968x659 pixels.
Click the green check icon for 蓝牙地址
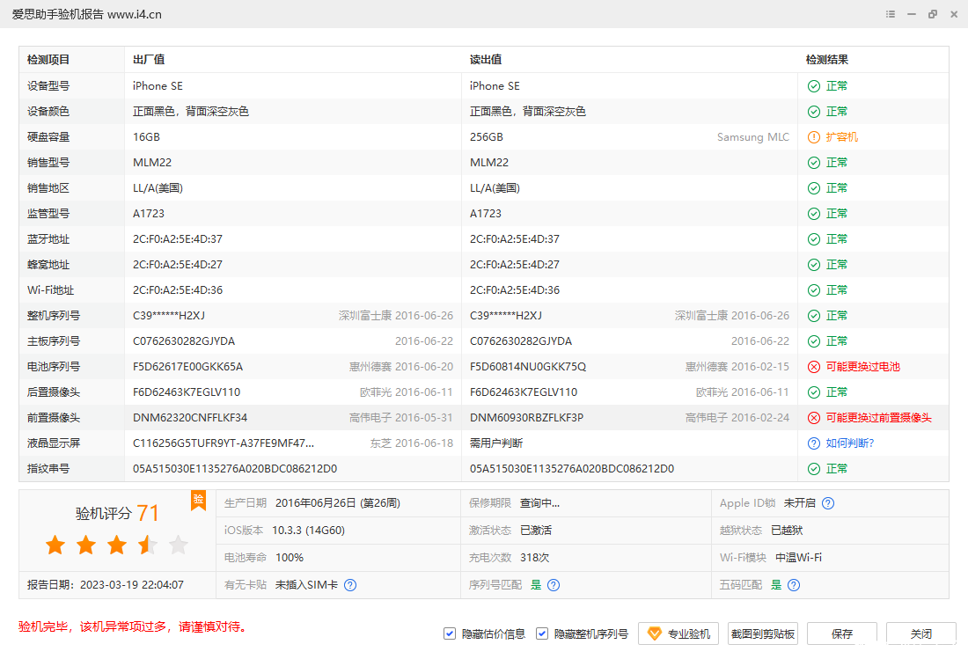coord(814,239)
